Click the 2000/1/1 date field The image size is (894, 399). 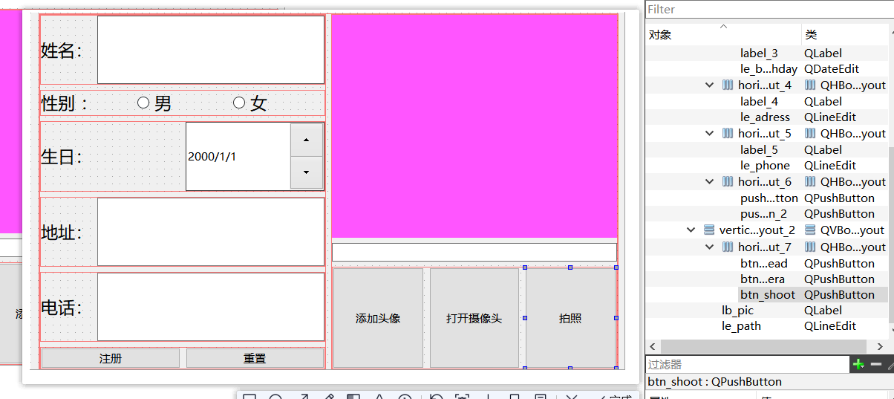click(x=238, y=156)
